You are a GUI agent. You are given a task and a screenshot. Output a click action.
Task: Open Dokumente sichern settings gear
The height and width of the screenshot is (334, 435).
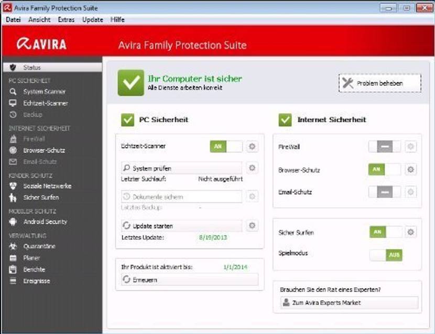[x=252, y=197]
